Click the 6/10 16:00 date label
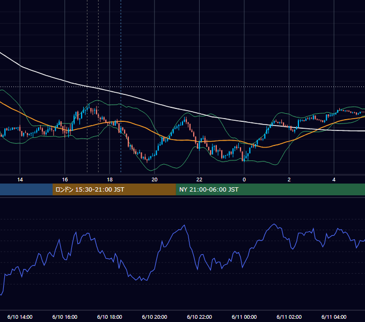Screen dimensions: 365x322 (65, 317)
